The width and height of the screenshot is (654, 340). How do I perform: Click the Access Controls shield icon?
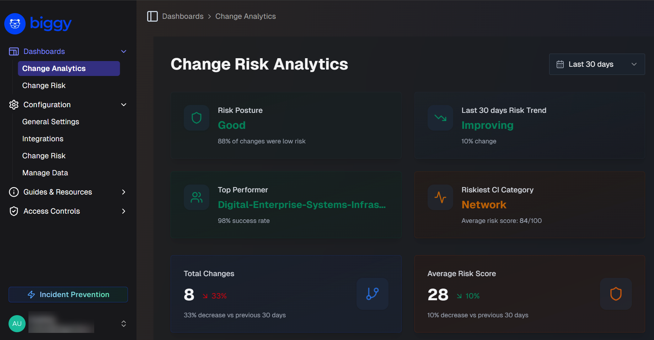coord(14,211)
